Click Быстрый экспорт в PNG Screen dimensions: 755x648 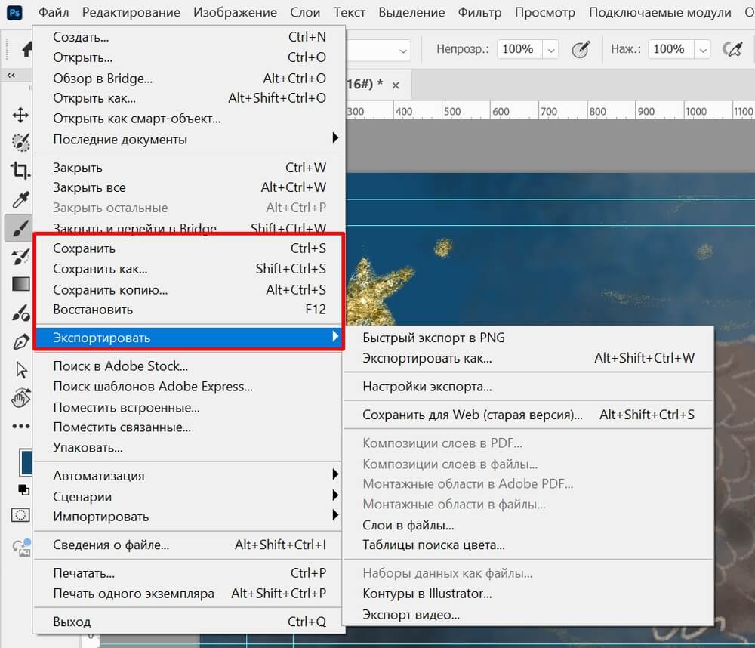433,338
